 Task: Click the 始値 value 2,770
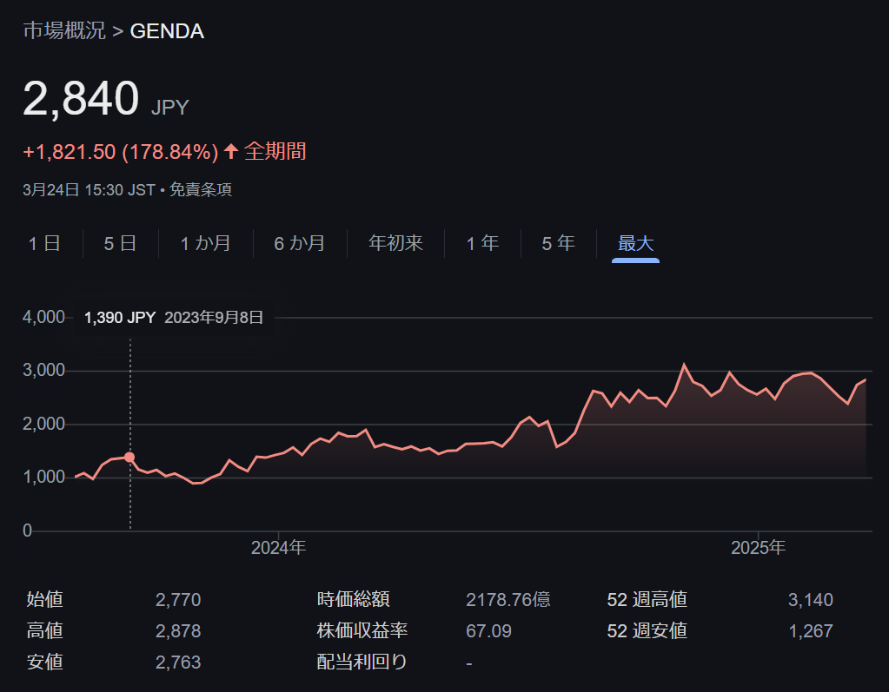click(178, 600)
